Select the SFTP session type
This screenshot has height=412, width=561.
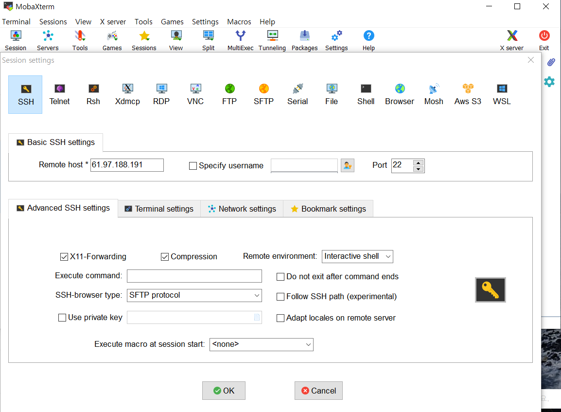coord(263,94)
